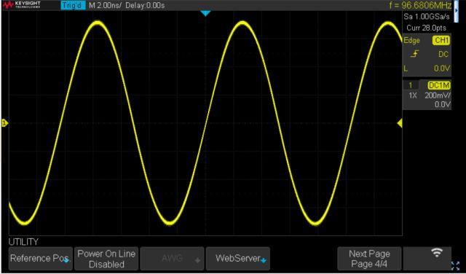Click the channel 1 ground level marker
Viewport: 466px width, 274px height.
point(4,123)
